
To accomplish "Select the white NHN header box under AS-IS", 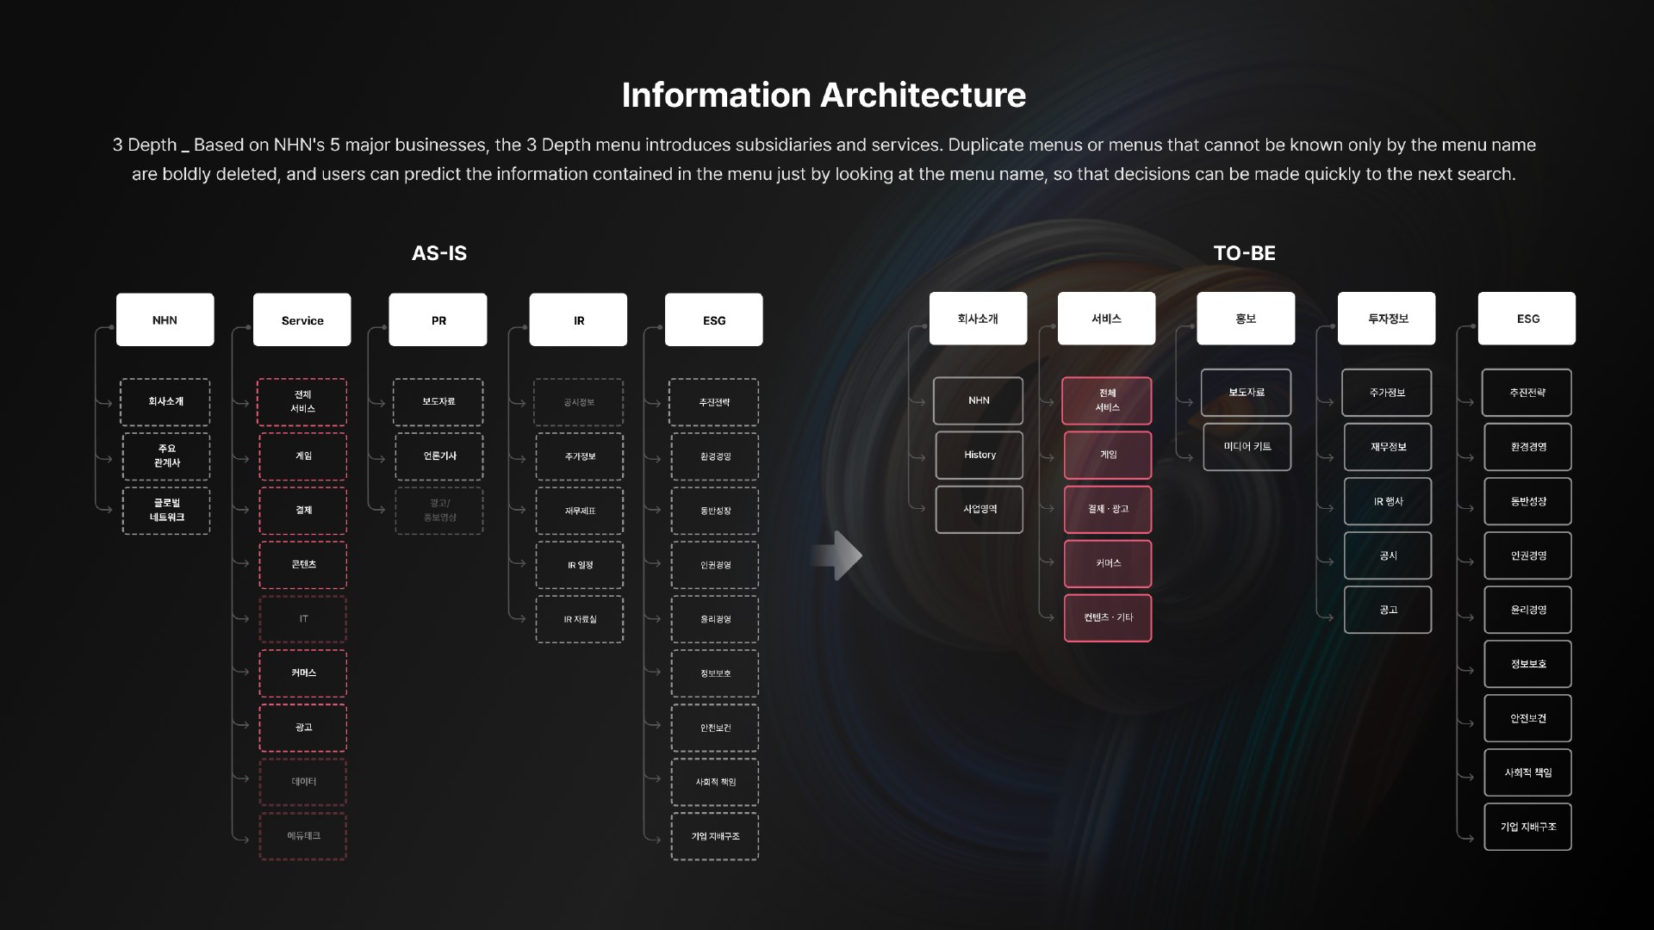I will pyautogui.click(x=165, y=319).
